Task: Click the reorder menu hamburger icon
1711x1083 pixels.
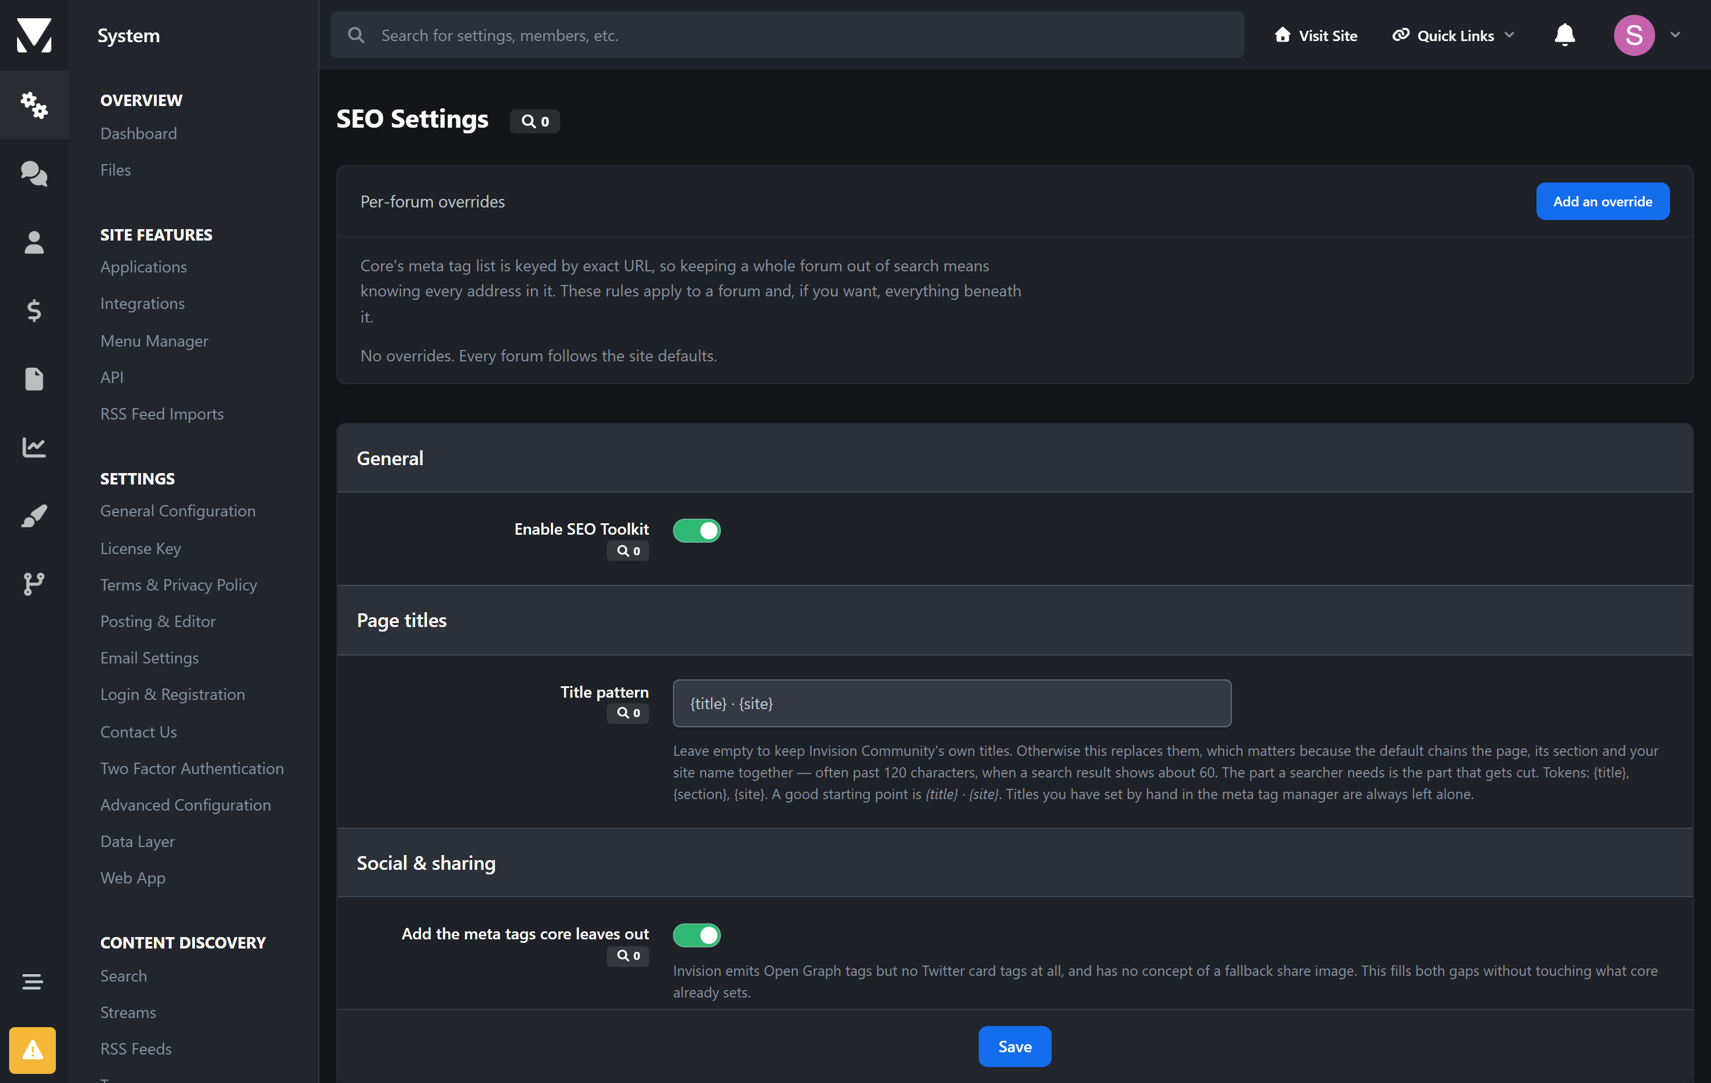Action: (33, 982)
